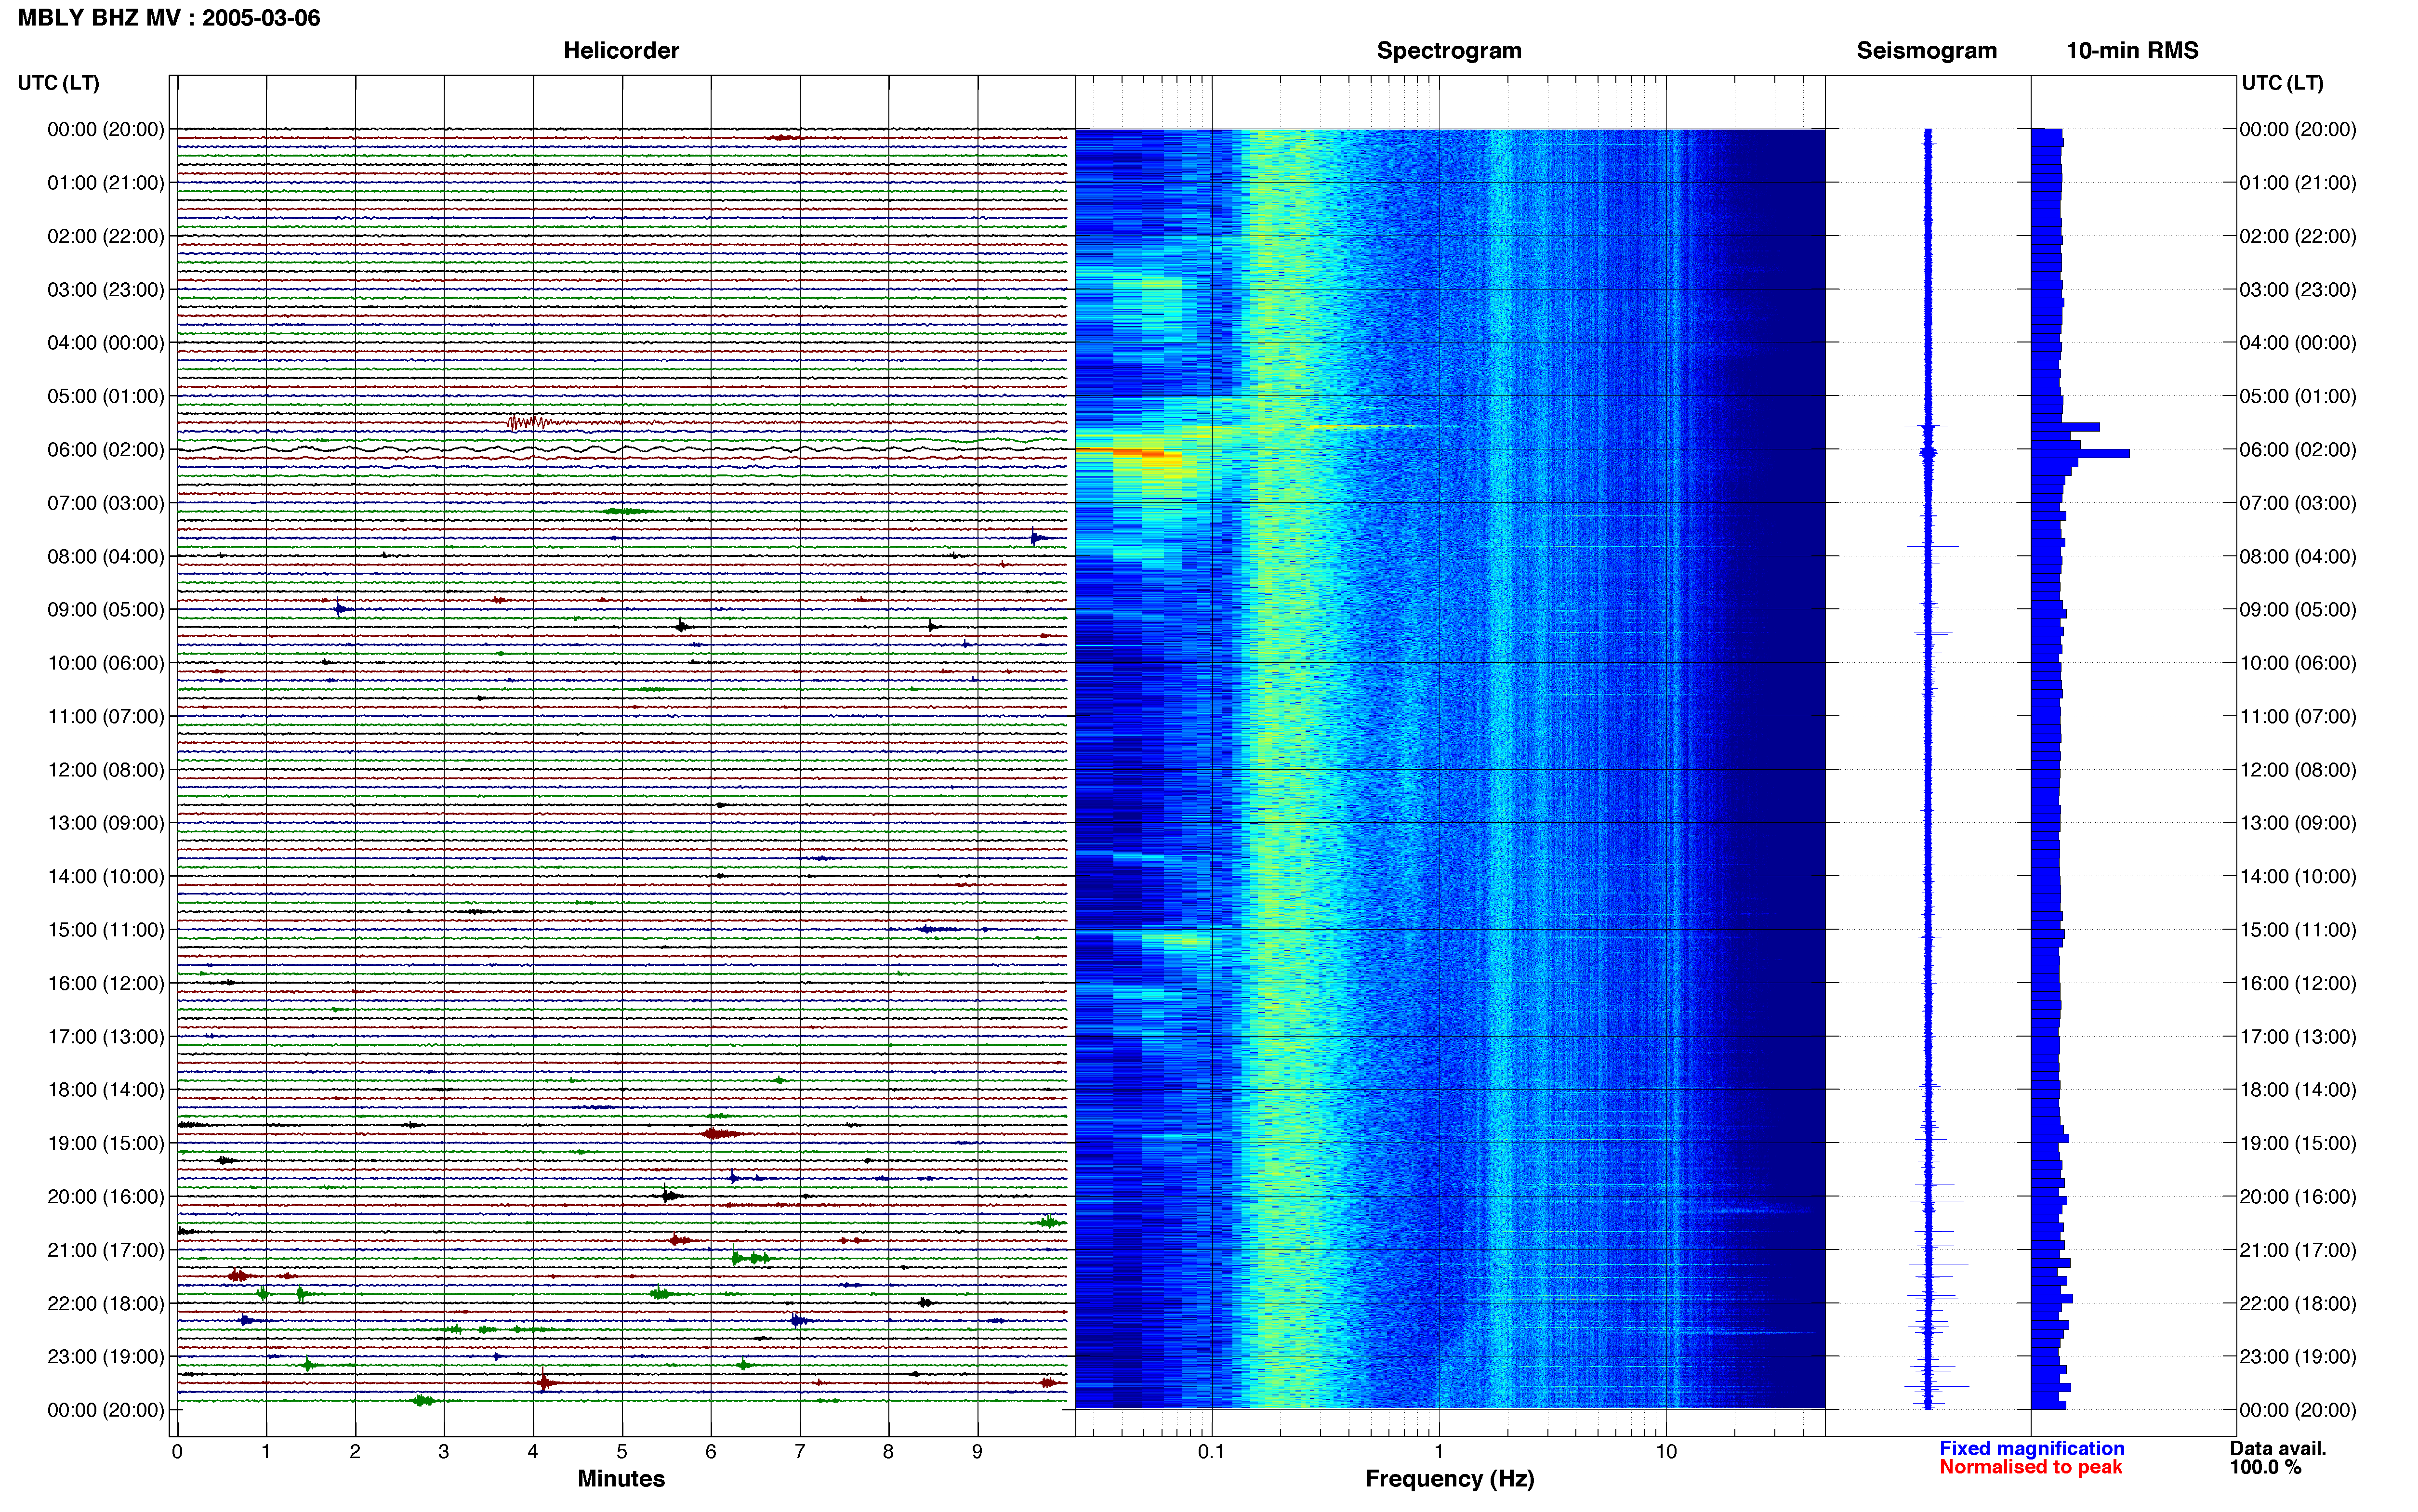This screenshot has width=2418, height=1512.
Task: Click the '18:00 (14:00)' label on the right axis
Action: pos(2298,1090)
